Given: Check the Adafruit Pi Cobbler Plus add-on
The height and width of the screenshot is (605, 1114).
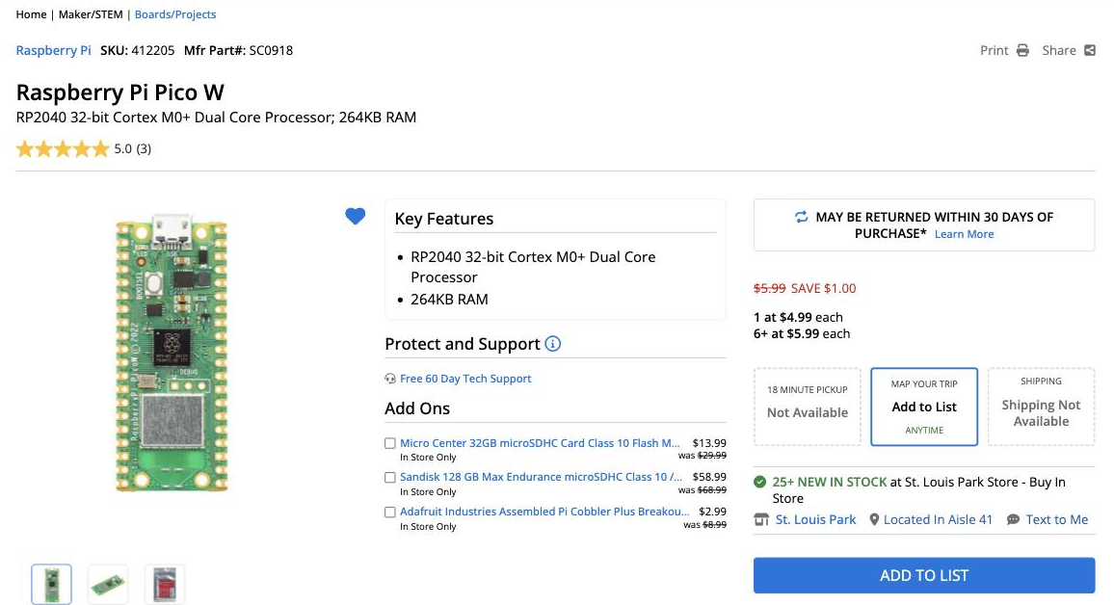Looking at the screenshot, I should [x=390, y=512].
